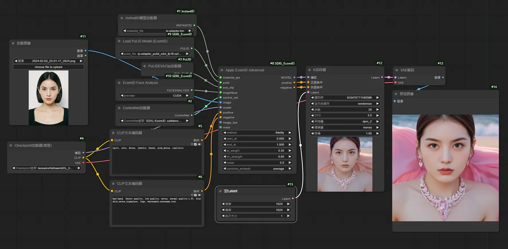This screenshot has width=508, height=249.
Task: Collapse the EcomID Face Analysis node dot
Action: click(119, 83)
